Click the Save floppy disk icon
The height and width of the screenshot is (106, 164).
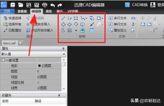point(28,5)
